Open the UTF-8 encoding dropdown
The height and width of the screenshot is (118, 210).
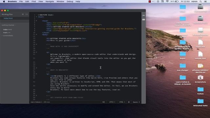[112, 102]
